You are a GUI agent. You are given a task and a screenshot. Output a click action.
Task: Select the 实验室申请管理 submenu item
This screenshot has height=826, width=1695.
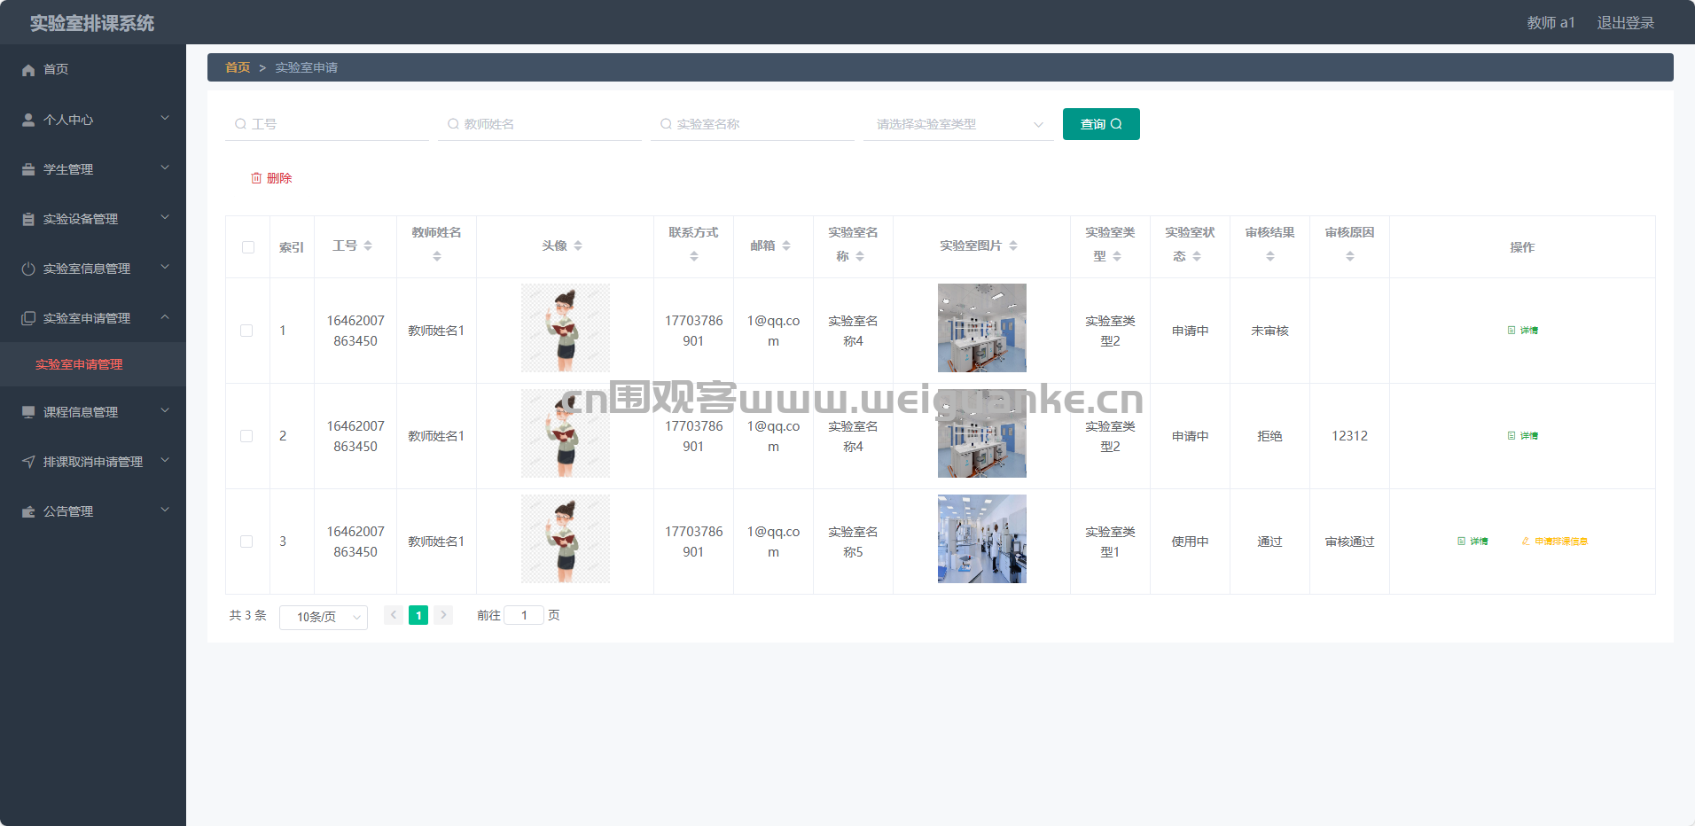(93, 364)
